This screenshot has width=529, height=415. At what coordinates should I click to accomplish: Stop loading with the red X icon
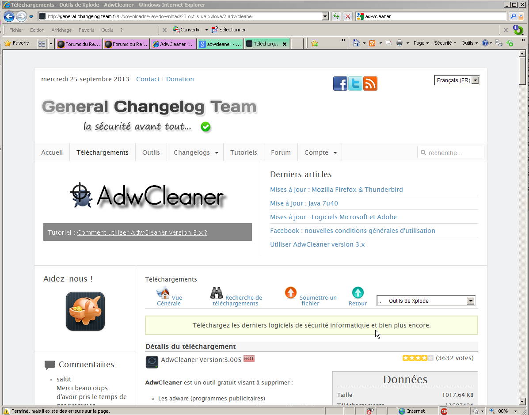[348, 16]
